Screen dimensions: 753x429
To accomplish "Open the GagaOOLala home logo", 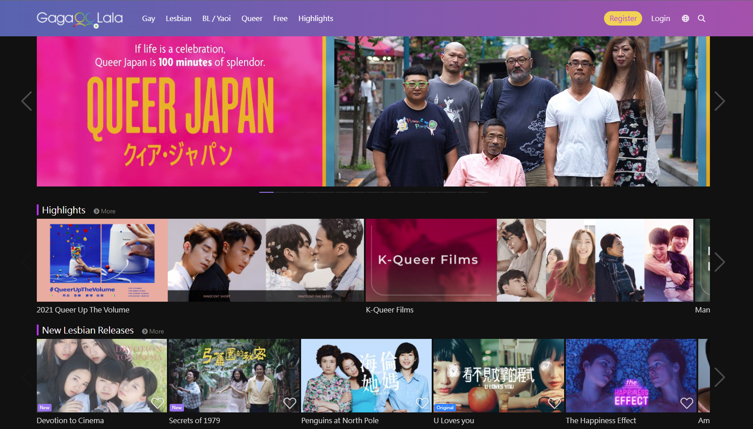I will (x=79, y=19).
